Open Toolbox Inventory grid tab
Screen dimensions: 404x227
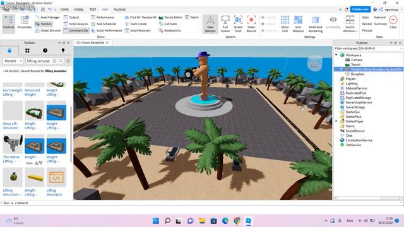click(27, 50)
